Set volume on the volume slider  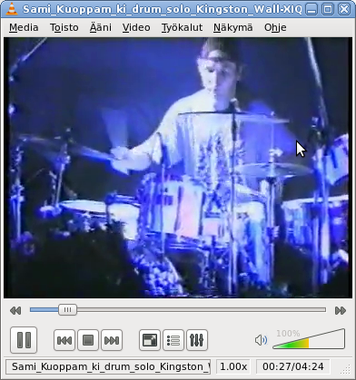coord(309,339)
